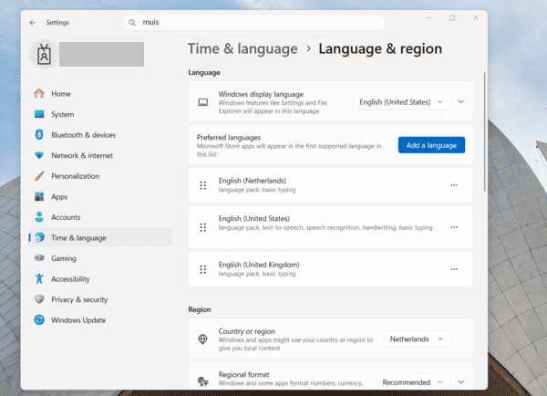
Task: Click the English (Netherlands) language name
Action: click(253, 181)
